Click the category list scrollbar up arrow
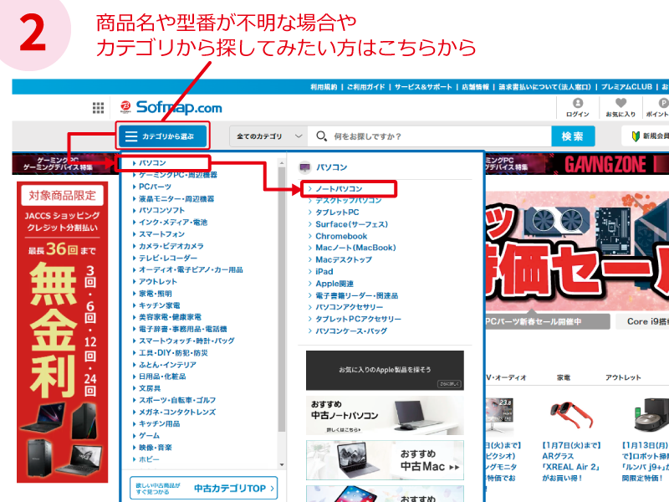Screen dimensions: 669x502 pos(282,163)
